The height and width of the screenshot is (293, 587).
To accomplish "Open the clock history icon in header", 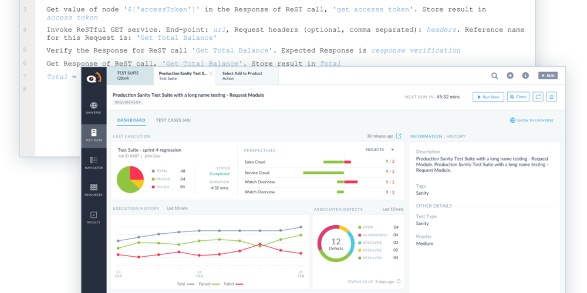I will 525,76.
